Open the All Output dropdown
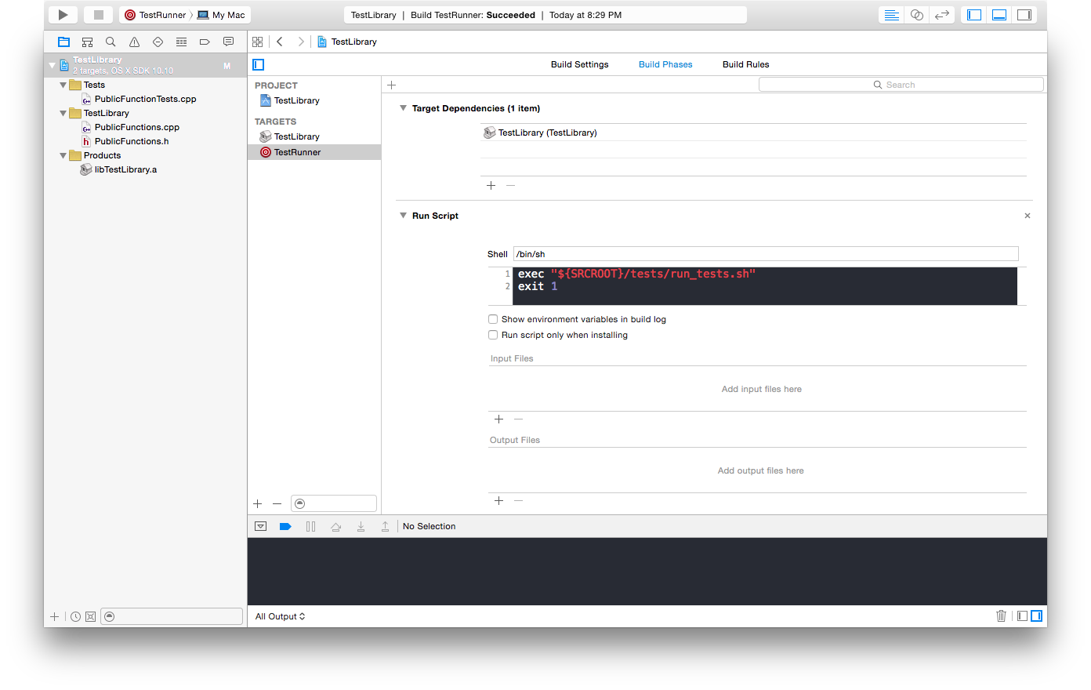1091x690 pixels. (280, 616)
